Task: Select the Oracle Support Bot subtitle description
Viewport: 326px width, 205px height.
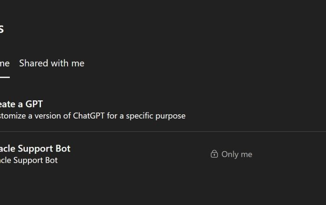Action: point(29,160)
